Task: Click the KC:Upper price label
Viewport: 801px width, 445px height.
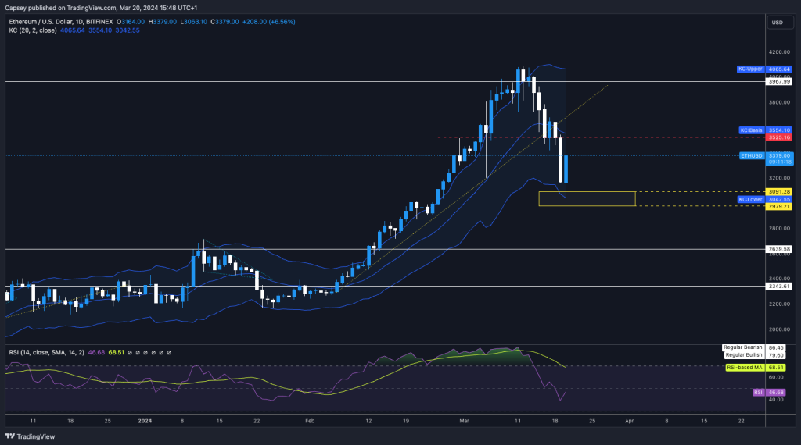Action: pos(750,69)
